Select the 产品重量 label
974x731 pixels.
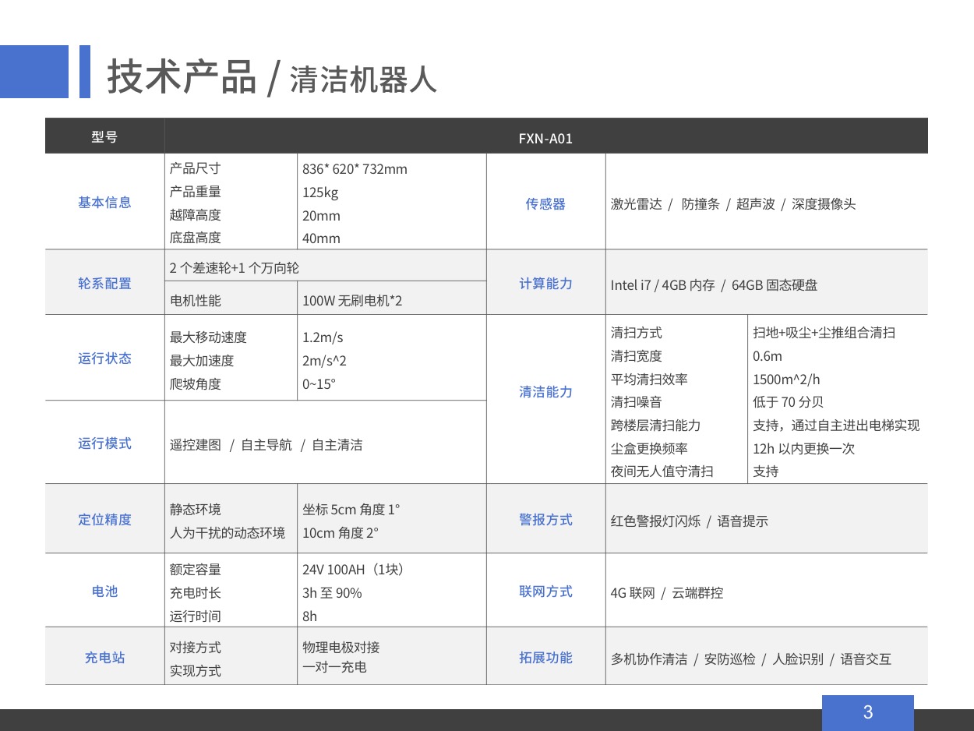tap(196, 192)
